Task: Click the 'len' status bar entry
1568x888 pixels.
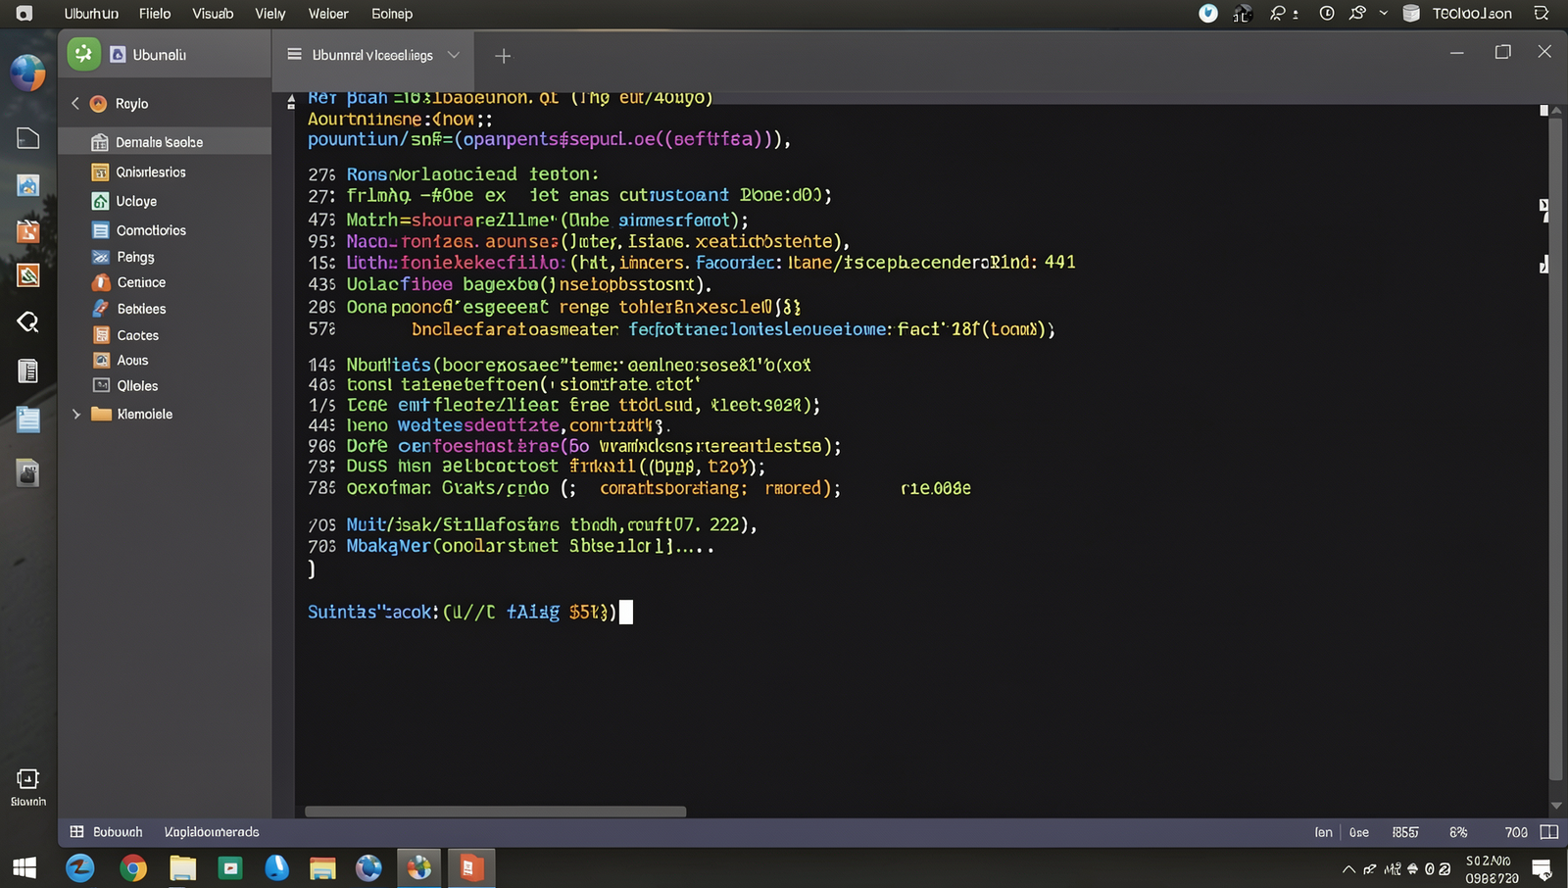Action: click(x=1324, y=832)
